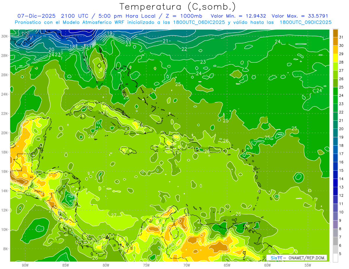Click the '18' contour label on the map
Viewport: 349px width, 269px height.
tap(72, 47)
